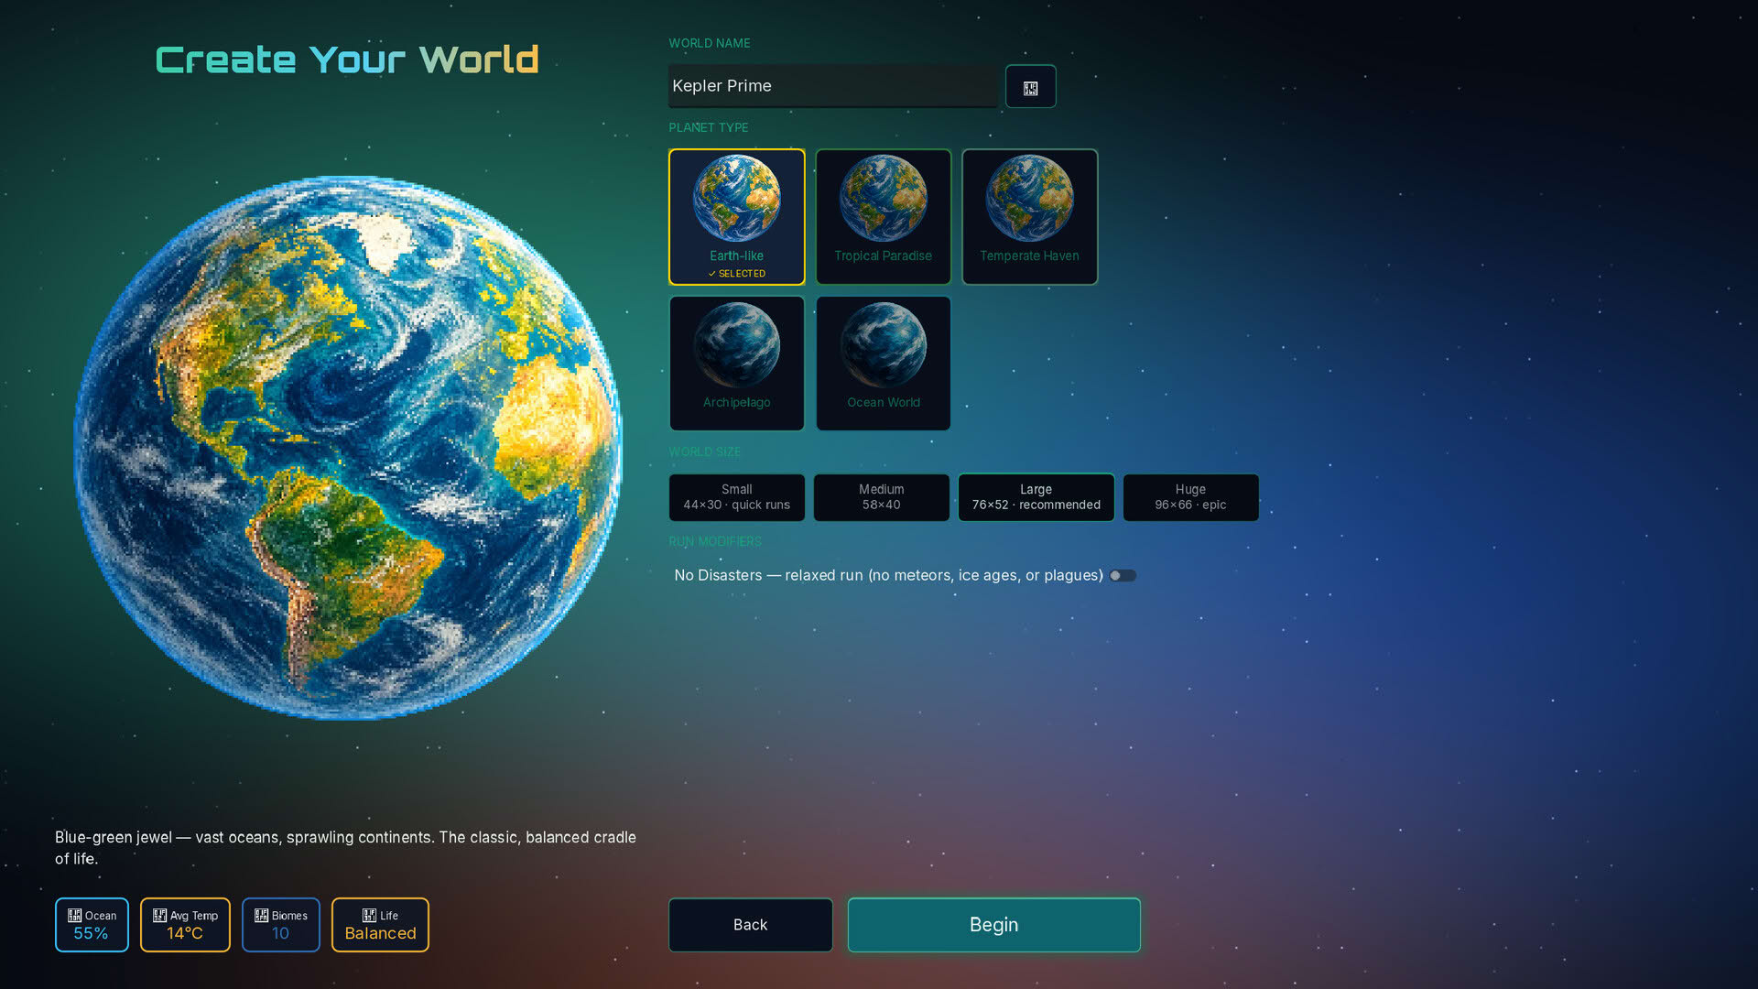
Task: Click the large planet preview globe
Action: [x=348, y=448]
